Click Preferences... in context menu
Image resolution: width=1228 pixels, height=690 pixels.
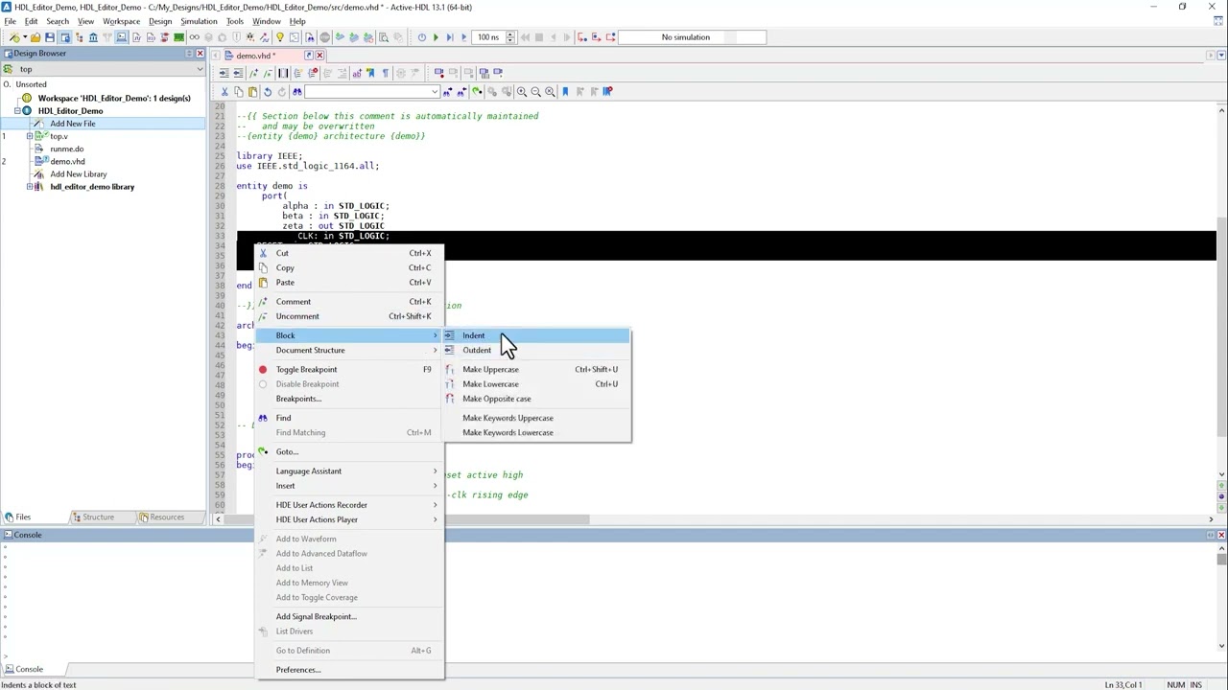pos(298,670)
